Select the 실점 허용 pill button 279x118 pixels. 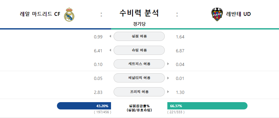(139, 36)
